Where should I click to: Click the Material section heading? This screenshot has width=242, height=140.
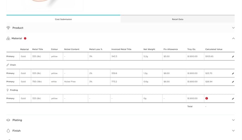[x=17, y=38]
